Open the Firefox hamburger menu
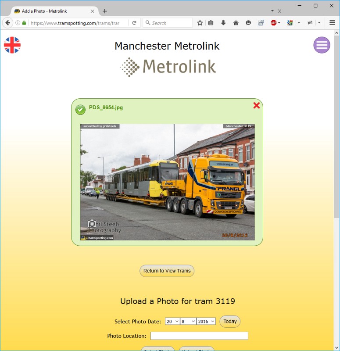 (x=332, y=23)
